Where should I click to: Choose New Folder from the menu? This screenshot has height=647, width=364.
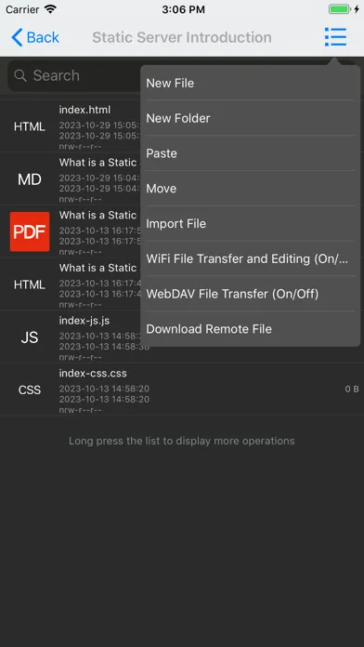coord(250,118)
